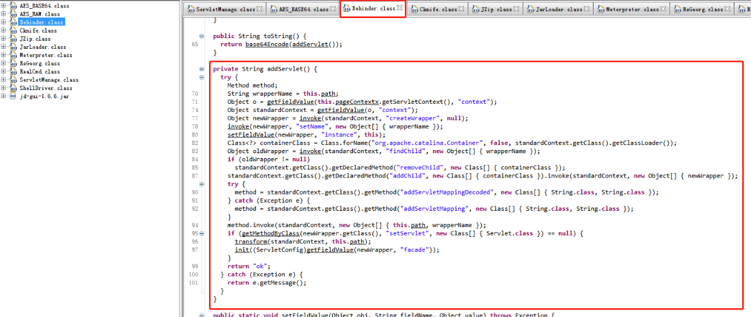Click the class icon on the ServletManage.class tab
Image resolution: width=751 pixels, height=317 pixels.
coord(190,9)
